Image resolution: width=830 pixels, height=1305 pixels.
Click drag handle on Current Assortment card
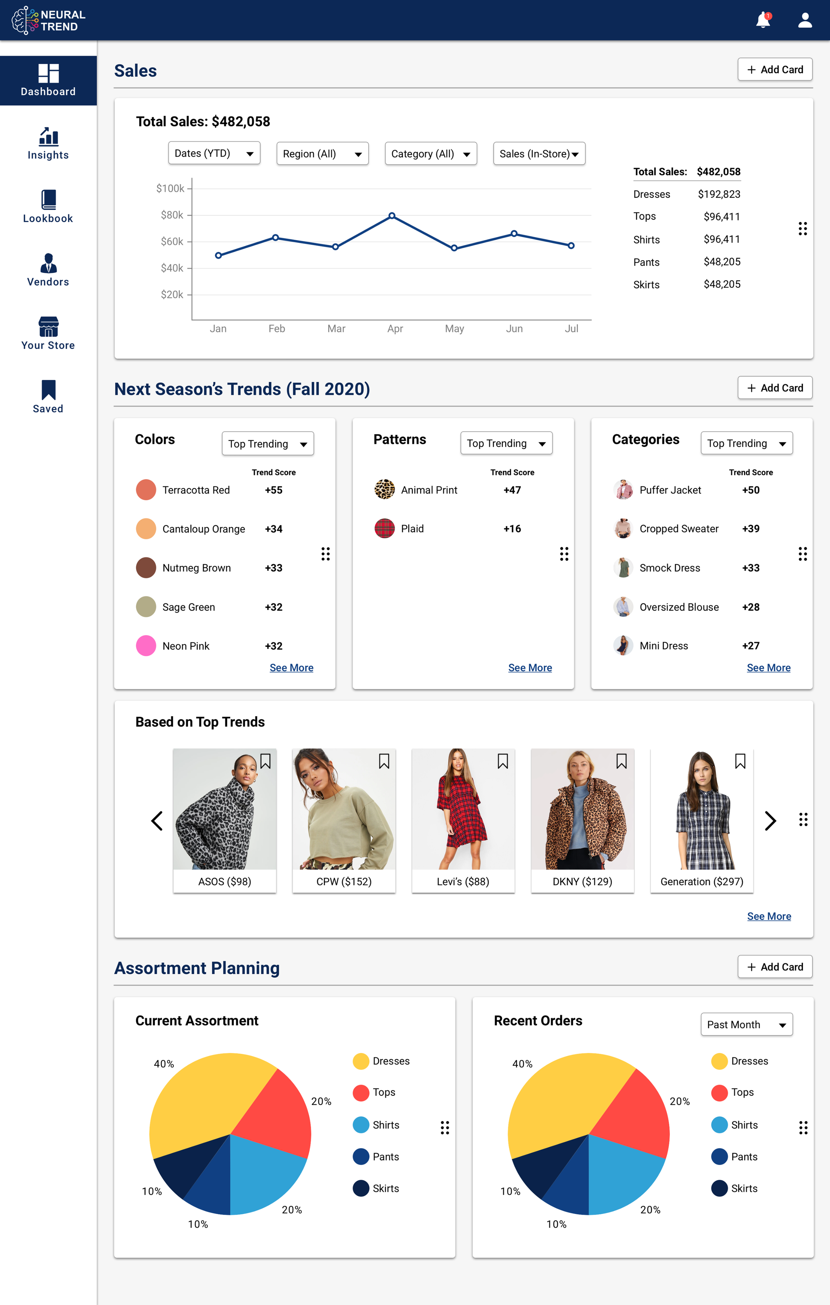[x=444, y=1128]
